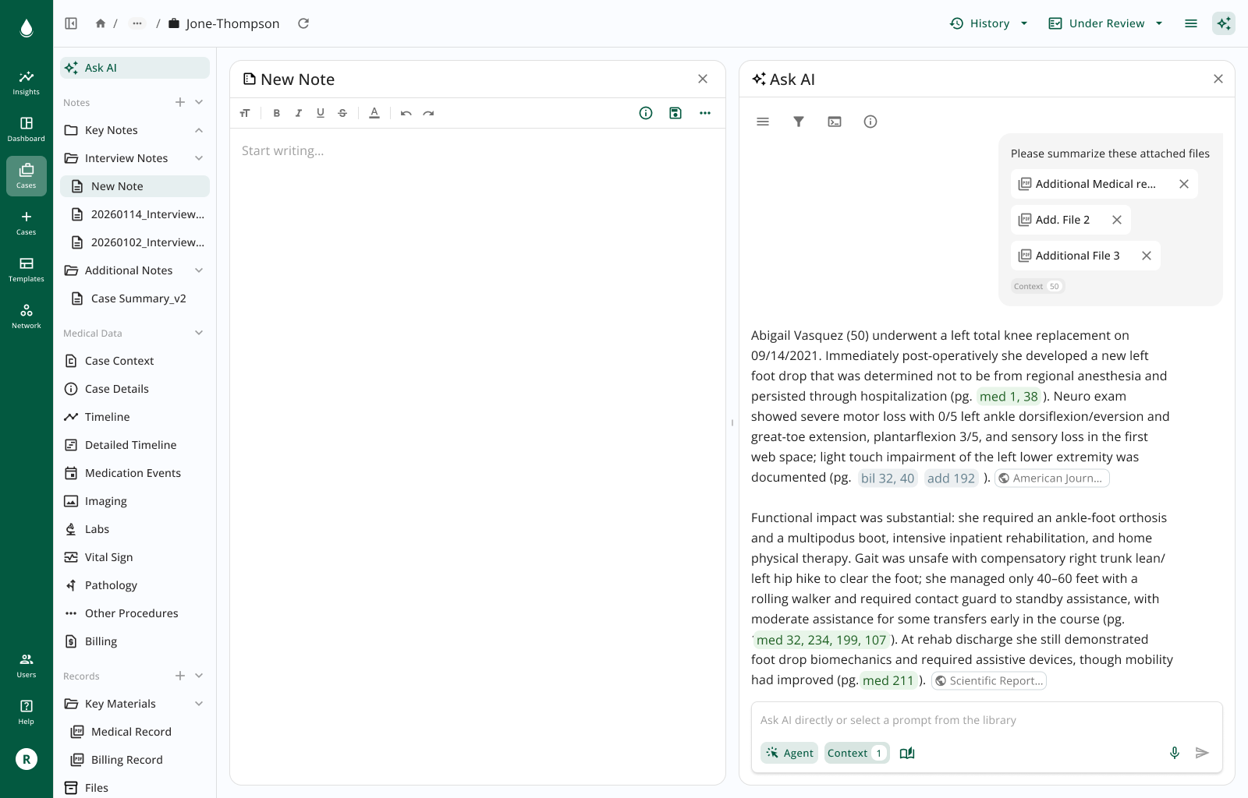The width and height of the screenshot is (1248, 798).
Task: Open the Scientific Report citation link
Action: 988,680
